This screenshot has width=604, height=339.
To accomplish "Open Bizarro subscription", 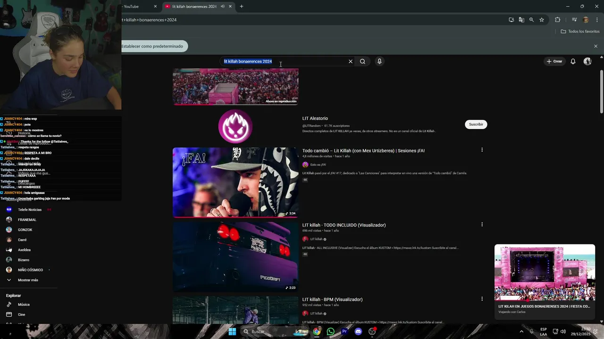I will tap(24, 260).
